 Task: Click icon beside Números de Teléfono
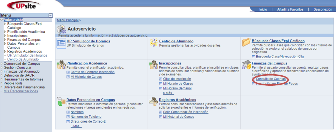tap(68, 117)
